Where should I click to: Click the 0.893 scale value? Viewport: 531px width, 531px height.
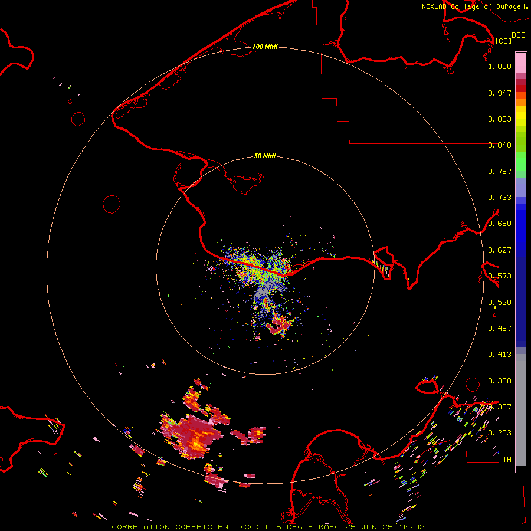point(500,119)
